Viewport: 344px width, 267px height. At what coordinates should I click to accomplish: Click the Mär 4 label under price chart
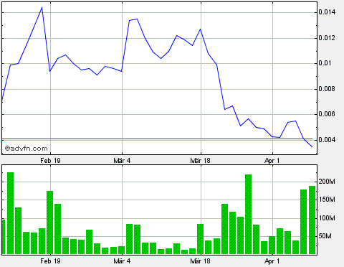click(122, 160)
